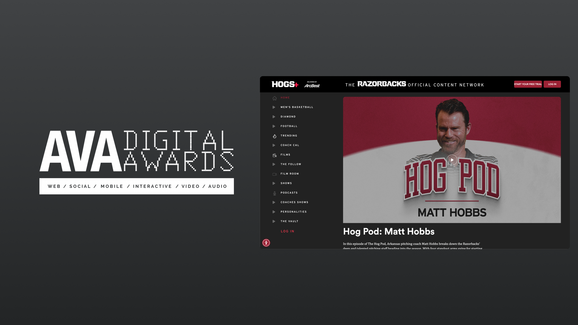Click the flame icon next to Trending

(274, 136)
